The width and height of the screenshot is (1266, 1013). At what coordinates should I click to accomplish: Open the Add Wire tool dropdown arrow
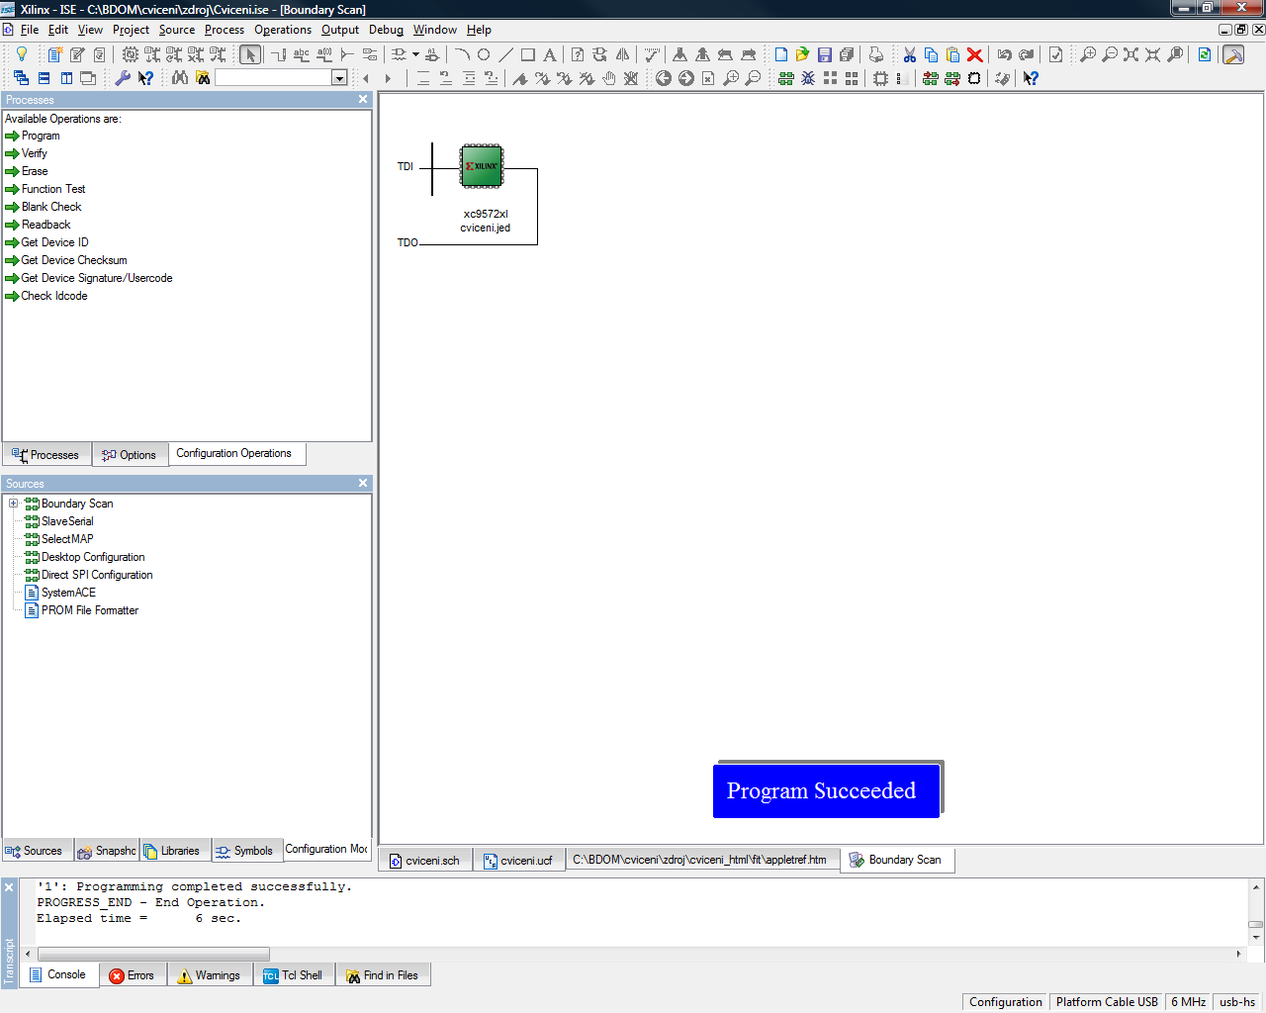415,54
